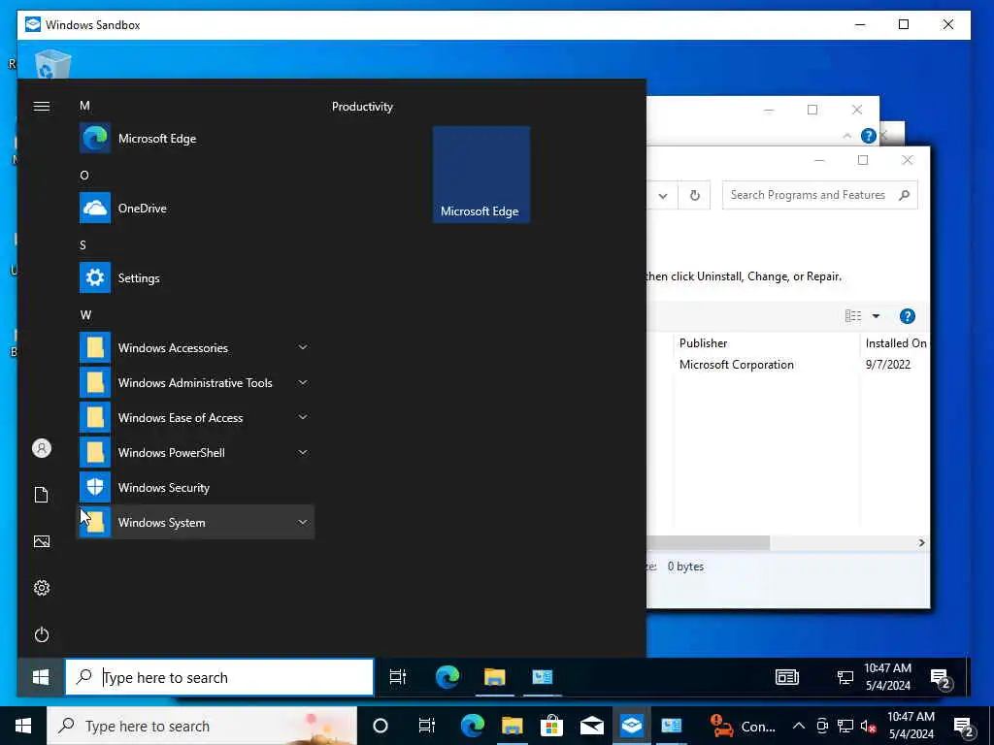Expand the Windows System folder
The image size is (994, 745).
pos(195,522)
